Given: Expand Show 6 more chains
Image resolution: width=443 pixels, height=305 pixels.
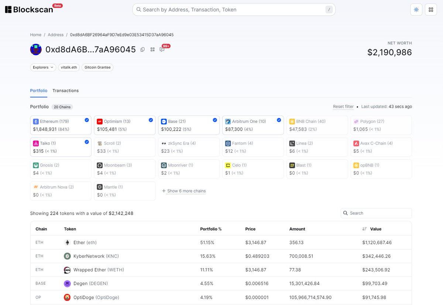Looking at the screenshot, I should tap(184, 191).
